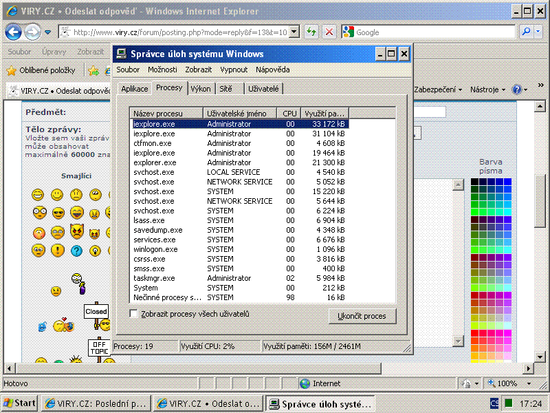The width and height of the screenshot is (550, 413).
Task: Click the Windows Start button
Action: click(19, 403)
